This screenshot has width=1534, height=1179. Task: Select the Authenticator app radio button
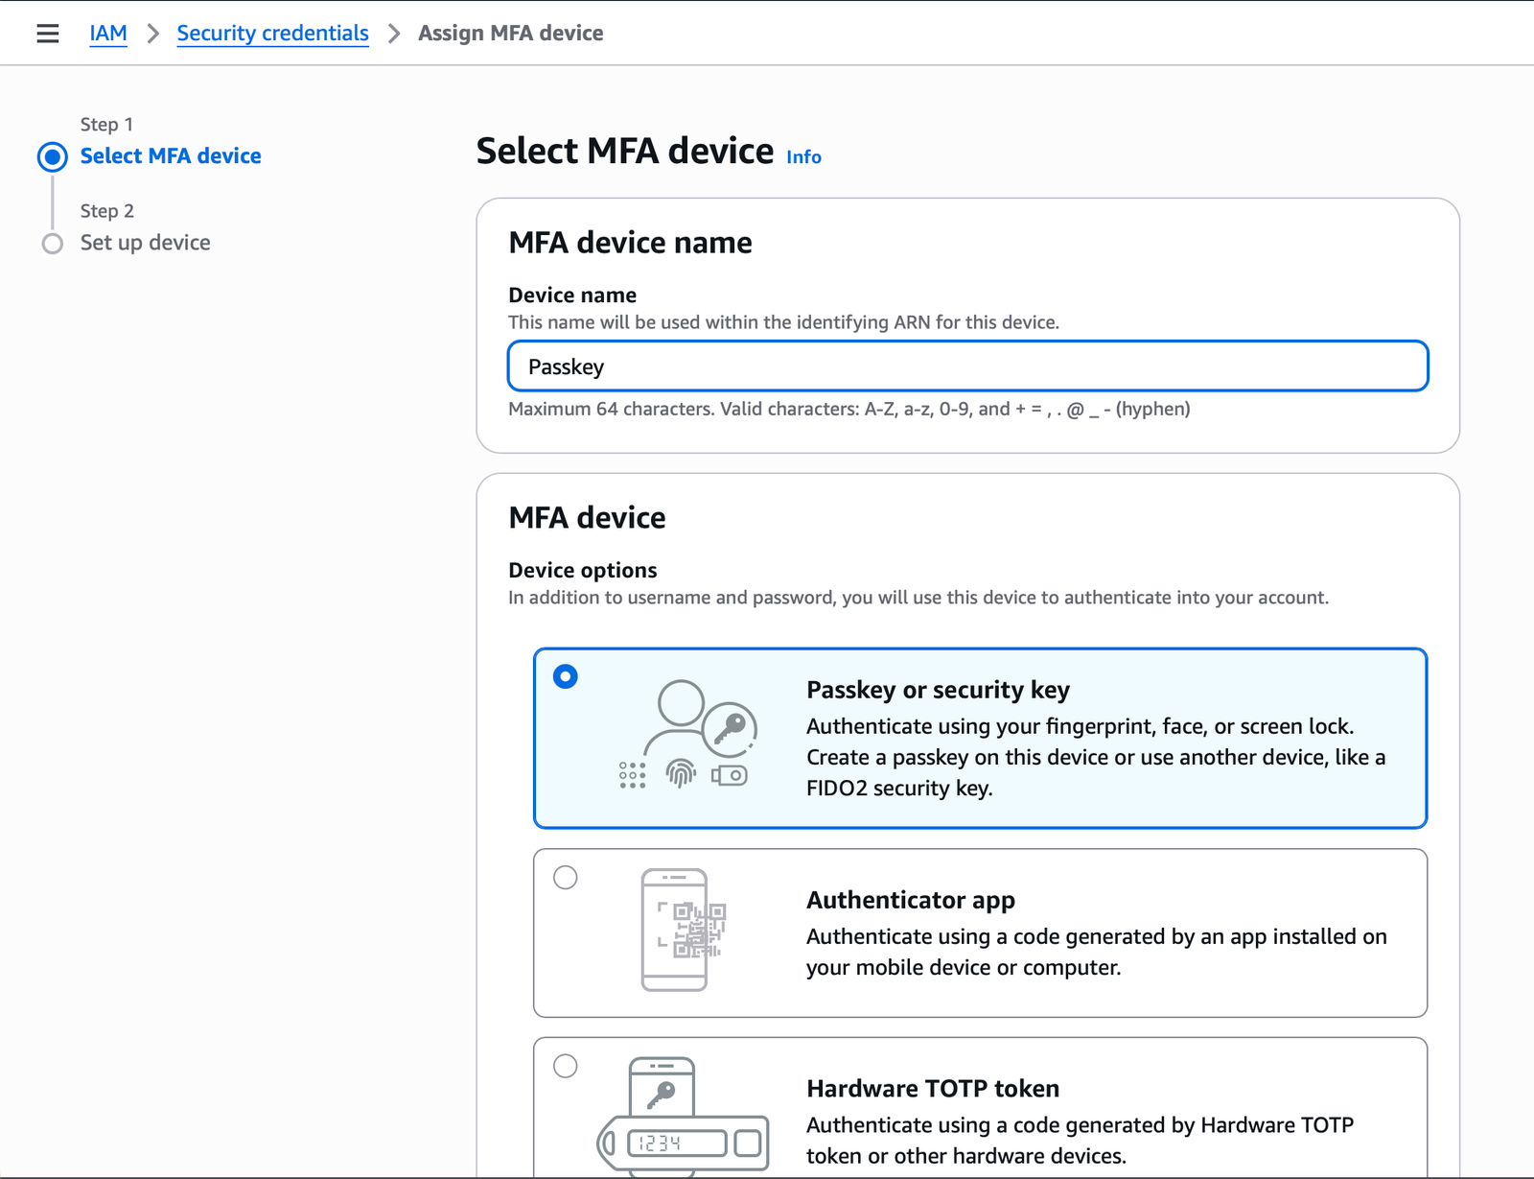pyautogui.click(x=566, y=876)
